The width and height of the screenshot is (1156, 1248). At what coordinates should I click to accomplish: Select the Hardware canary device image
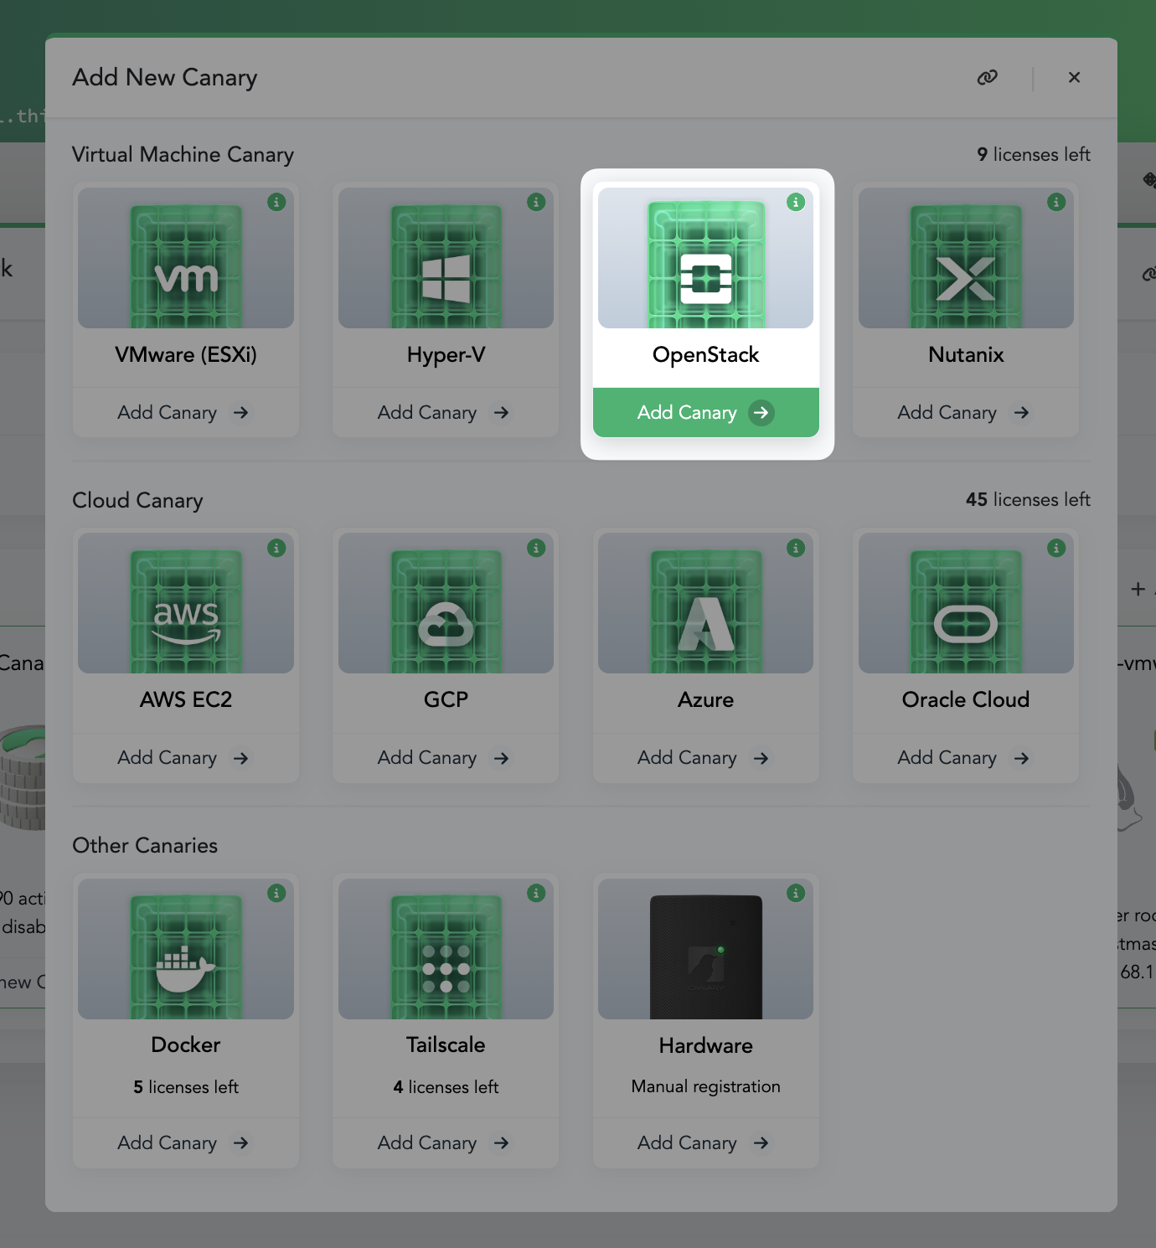coord(705,955)
